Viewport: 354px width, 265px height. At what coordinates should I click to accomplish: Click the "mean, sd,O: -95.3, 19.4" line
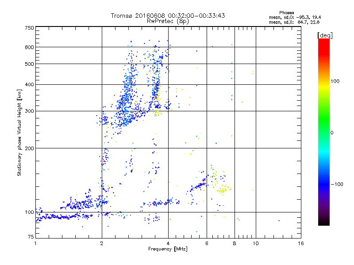point(295,17)
